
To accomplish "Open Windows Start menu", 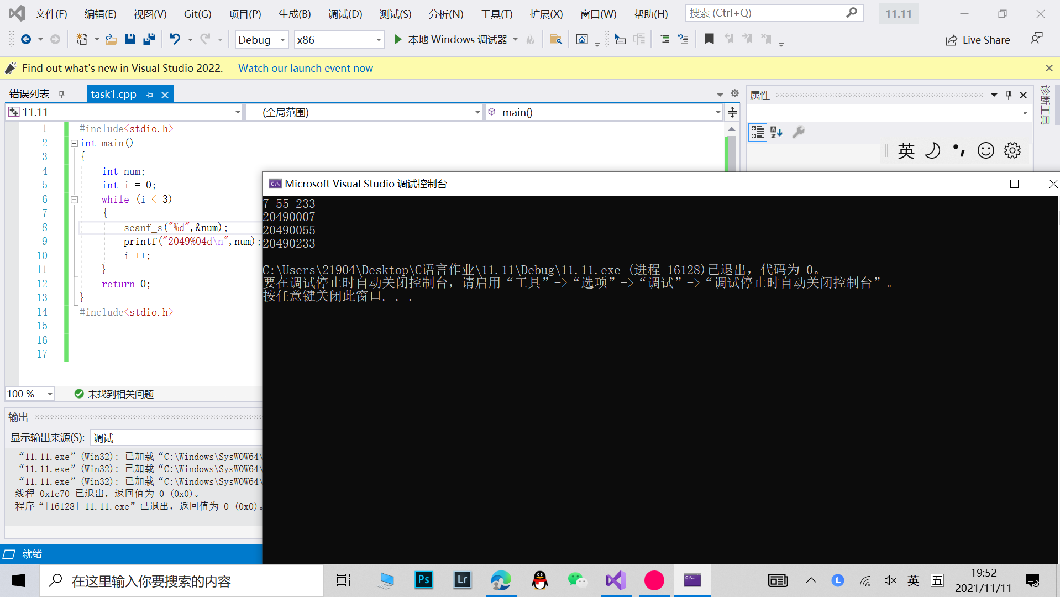I will click(x=19, y=580).
